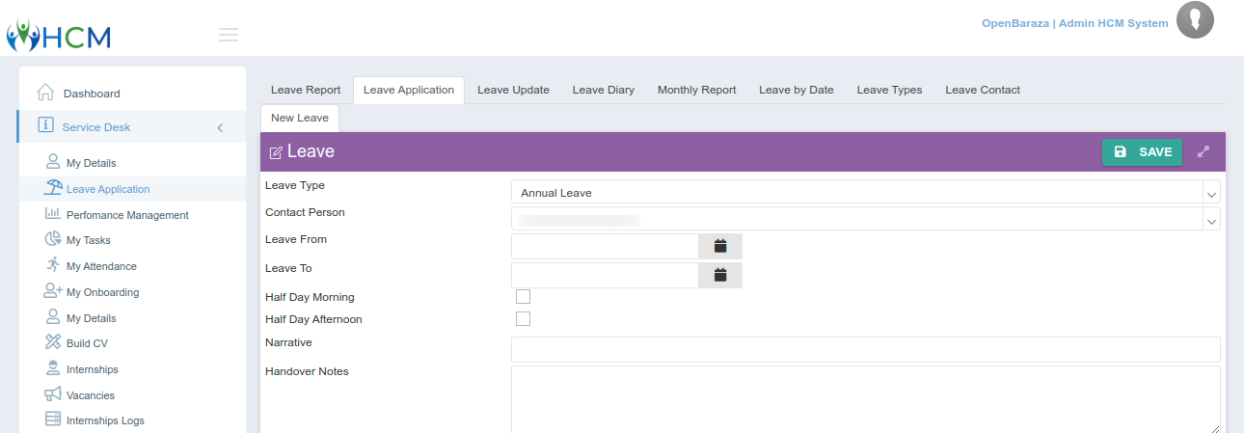Click the Handover Notes textarea resize grip
Image resolution: width=1244 pixels, height=433 pixels.
pos(1215,428)
